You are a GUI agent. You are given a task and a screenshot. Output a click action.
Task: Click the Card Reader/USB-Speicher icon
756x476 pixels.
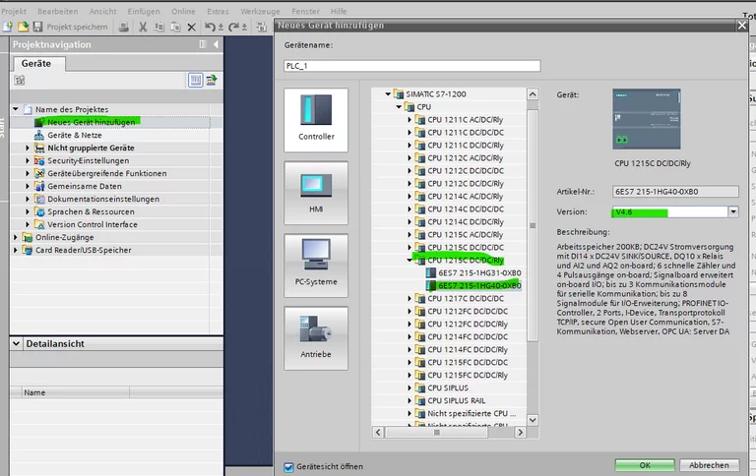(x=28, y=250)
